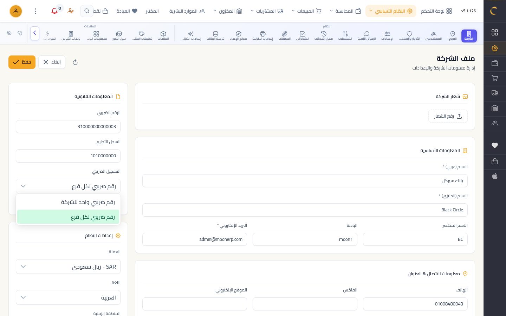This screenshot has width=506, height=316.
Task: Open Sequences (التسلسلات) toolbar icon
Action: pyautogui.click(x=345, y=35)
